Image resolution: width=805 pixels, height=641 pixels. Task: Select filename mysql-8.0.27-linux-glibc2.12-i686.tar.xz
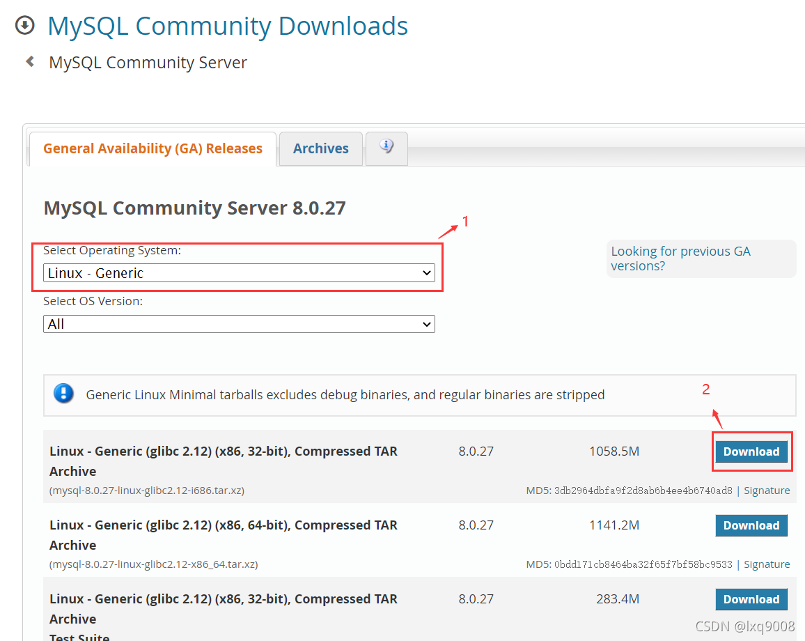pos(147,491)
